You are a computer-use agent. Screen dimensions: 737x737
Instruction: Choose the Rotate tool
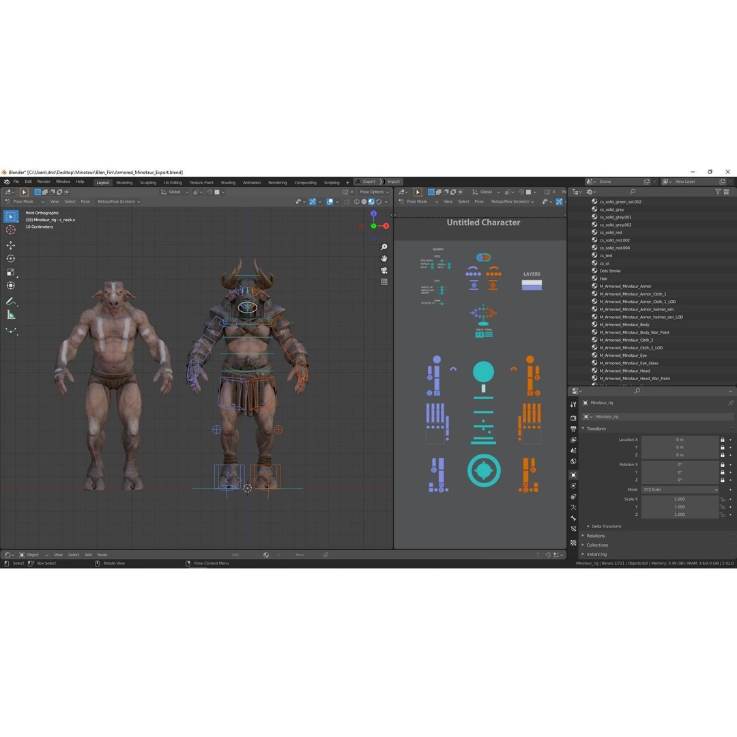coord(11,259)
